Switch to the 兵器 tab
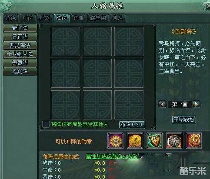The height and width of the screenshot is (179, 210). click(x=44, y=18)
